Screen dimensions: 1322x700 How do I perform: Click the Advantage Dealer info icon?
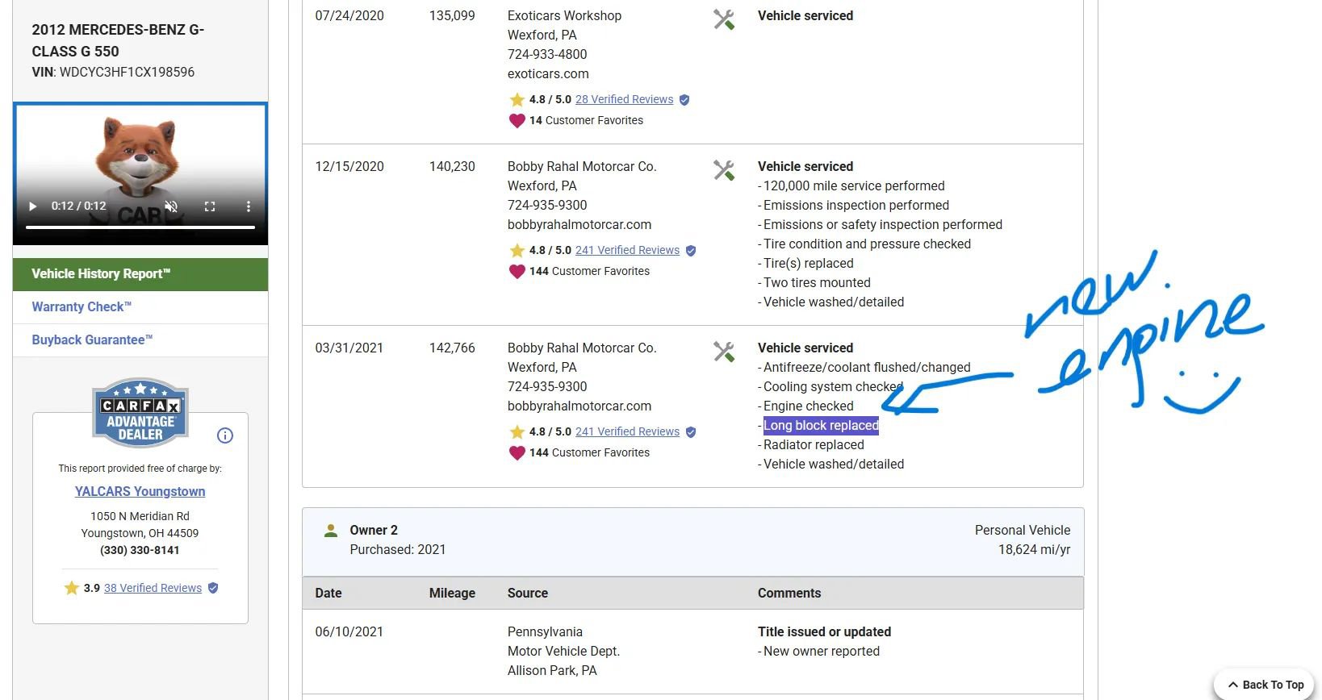[x=225, y=435]
